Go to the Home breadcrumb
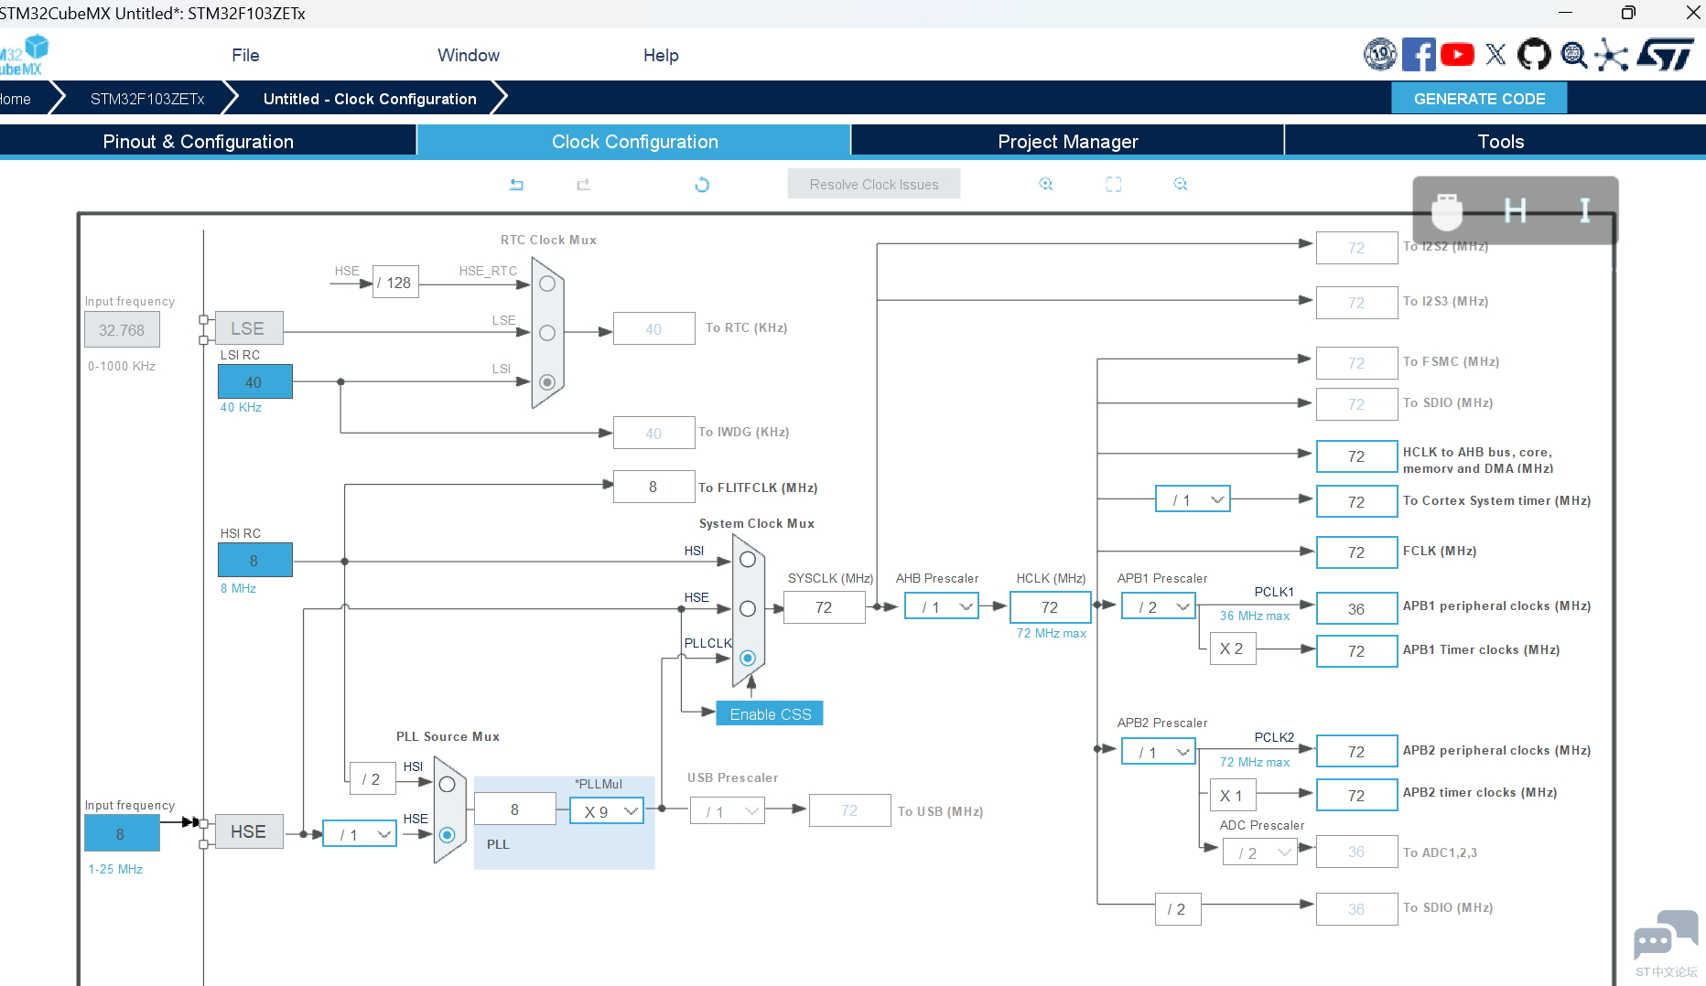1706x986 pixels. pyautogui.click(x=16, y=99)
